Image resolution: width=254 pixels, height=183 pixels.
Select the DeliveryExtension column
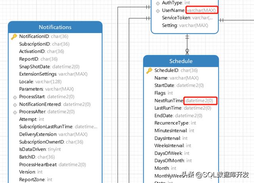pos(53,134)
